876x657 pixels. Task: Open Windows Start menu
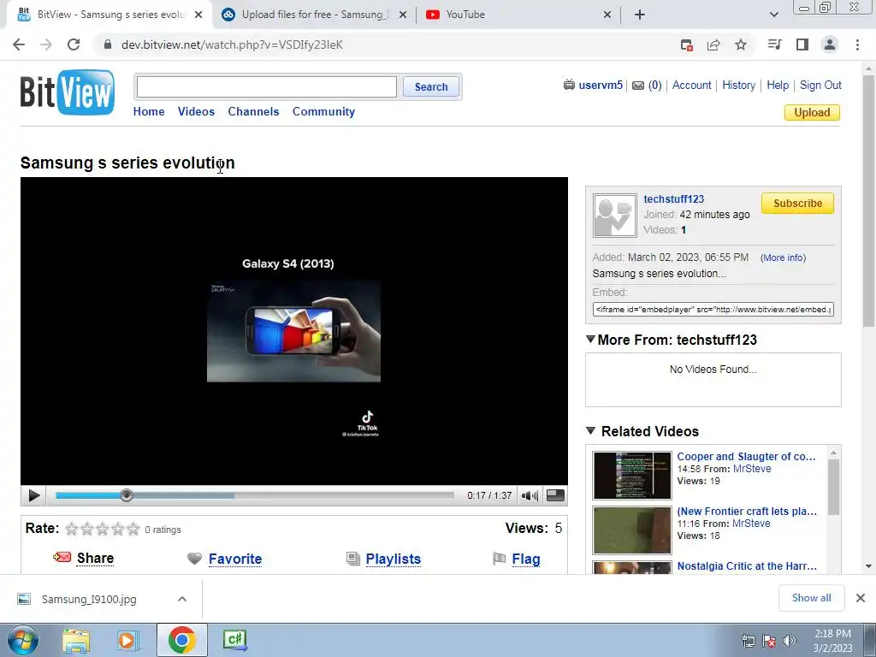point(22,640)
